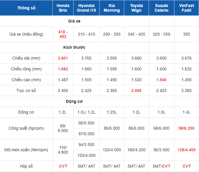Image resolution: width=199 pixels, height=172 pixels.
Task: Click the torque value '110/ 4.800'
Action: pos(63,150)
